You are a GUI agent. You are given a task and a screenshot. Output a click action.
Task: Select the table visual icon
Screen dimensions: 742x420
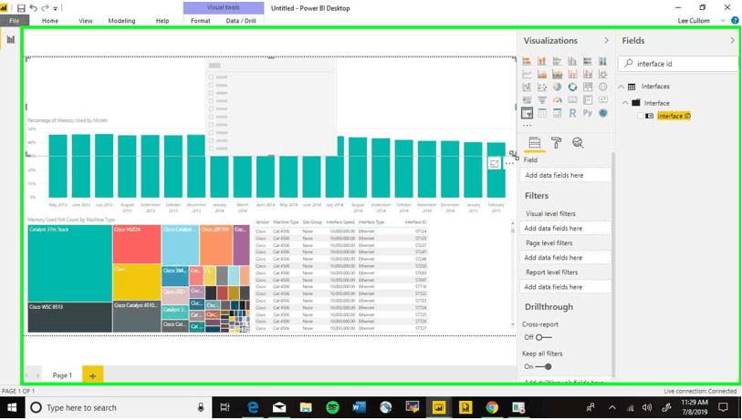tap(542, 113)
